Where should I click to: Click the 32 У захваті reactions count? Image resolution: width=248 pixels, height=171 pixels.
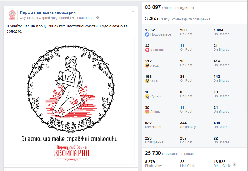tap(147, 46)
